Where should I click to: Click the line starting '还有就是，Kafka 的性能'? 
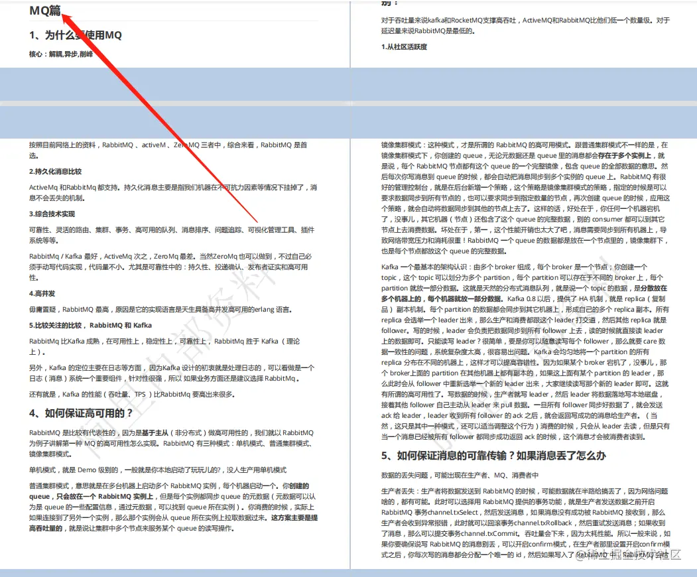coord(132,395)
